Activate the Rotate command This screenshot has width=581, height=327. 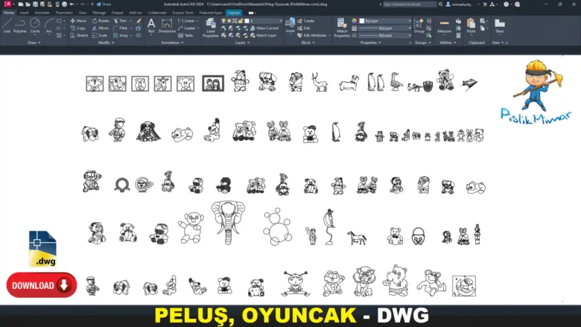(101, 21)
